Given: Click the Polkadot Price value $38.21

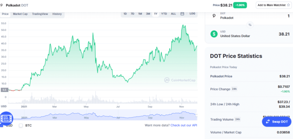Looking at the screenshot, I should coord(285,76).
